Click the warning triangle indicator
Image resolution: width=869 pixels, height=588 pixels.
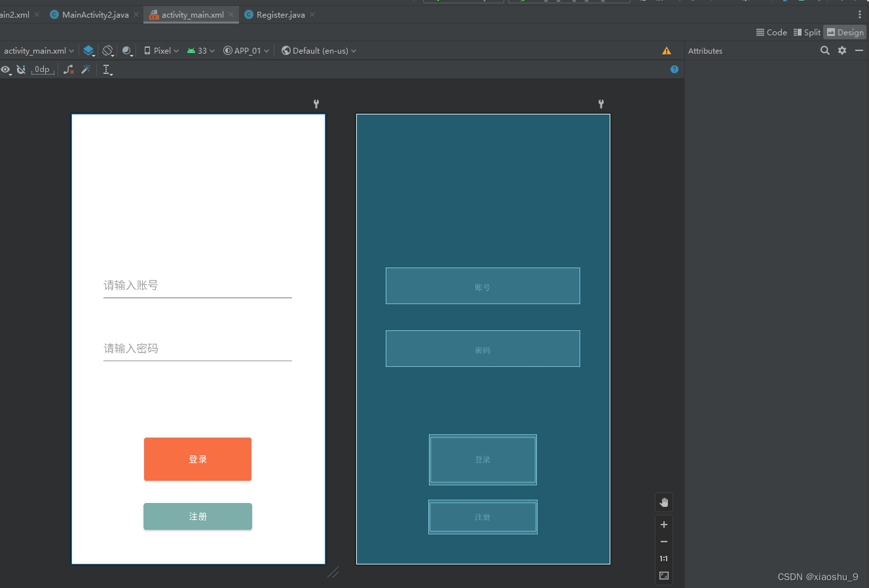coord(667,50)
